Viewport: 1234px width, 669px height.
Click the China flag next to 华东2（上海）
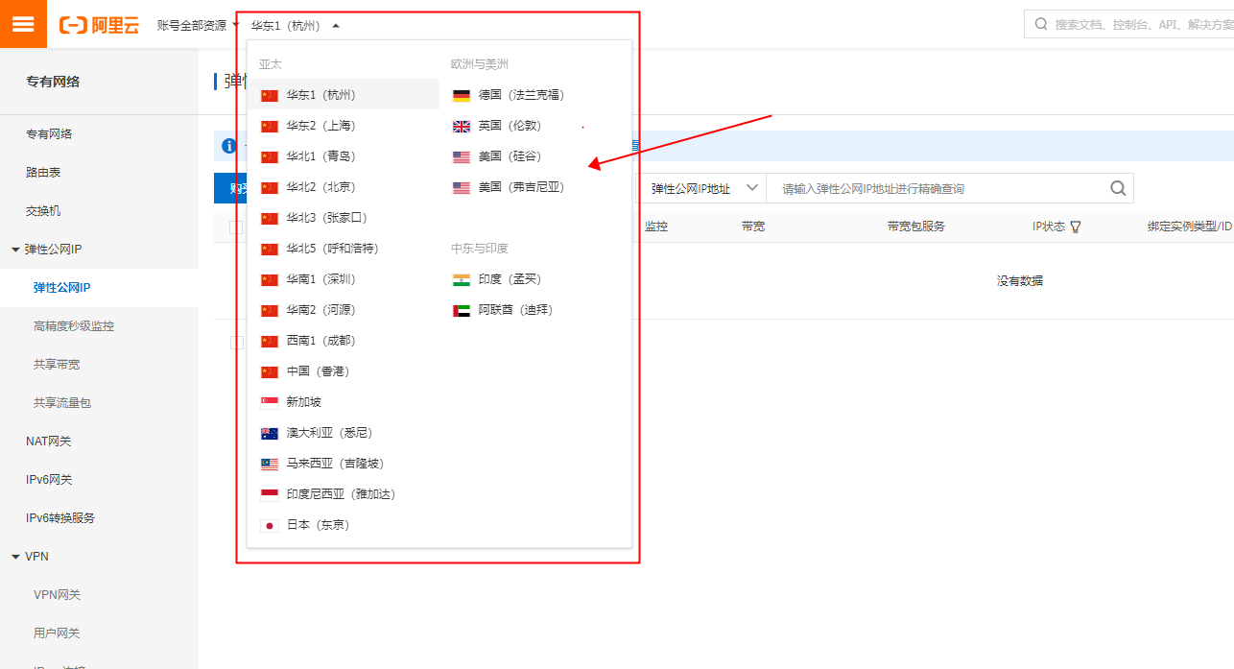pyautogui.click(x=269, y=126)
